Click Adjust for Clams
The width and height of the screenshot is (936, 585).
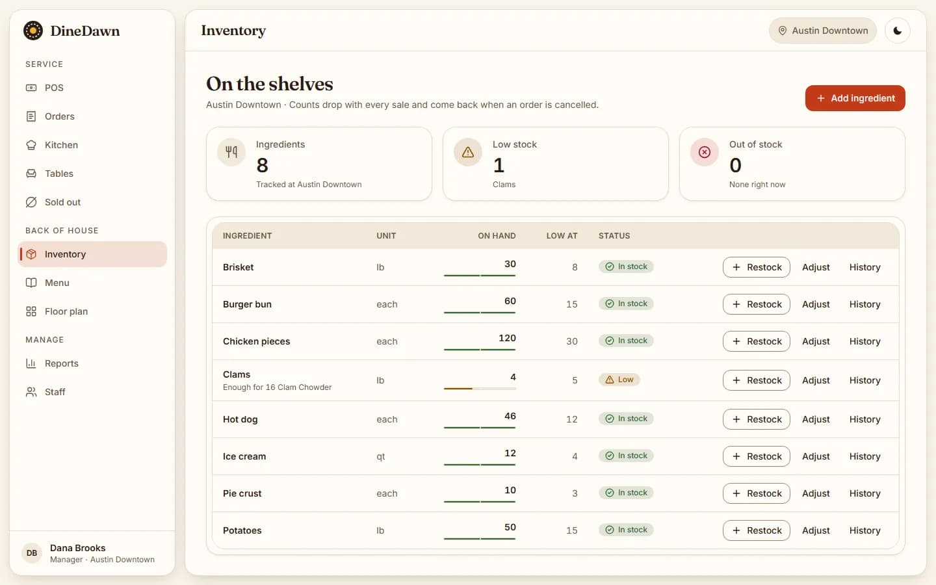(816, 380)
